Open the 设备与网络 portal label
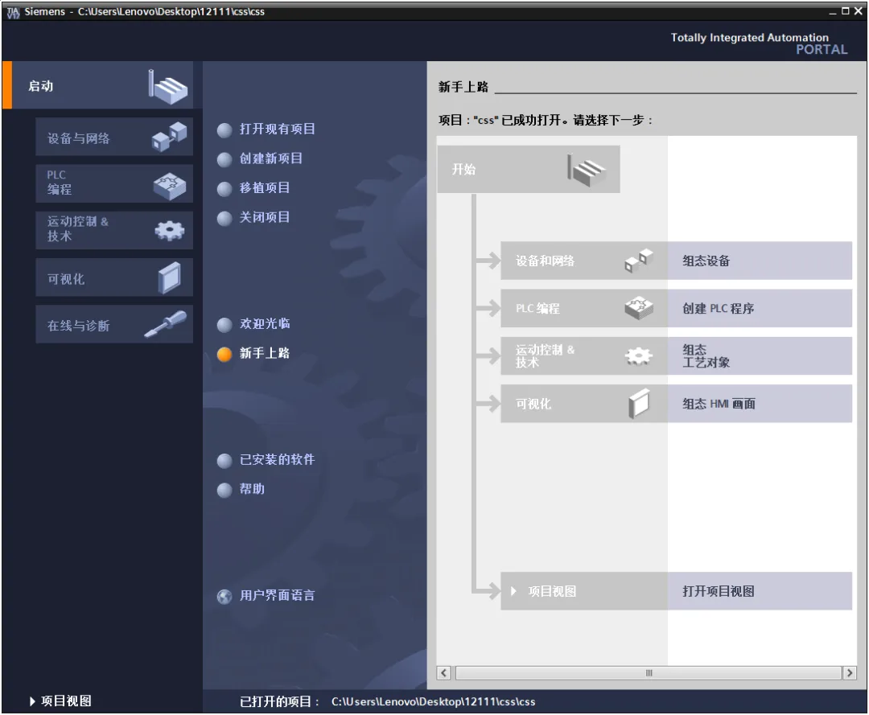This screenshot has width=869, height=715. (x=79, y=138)
